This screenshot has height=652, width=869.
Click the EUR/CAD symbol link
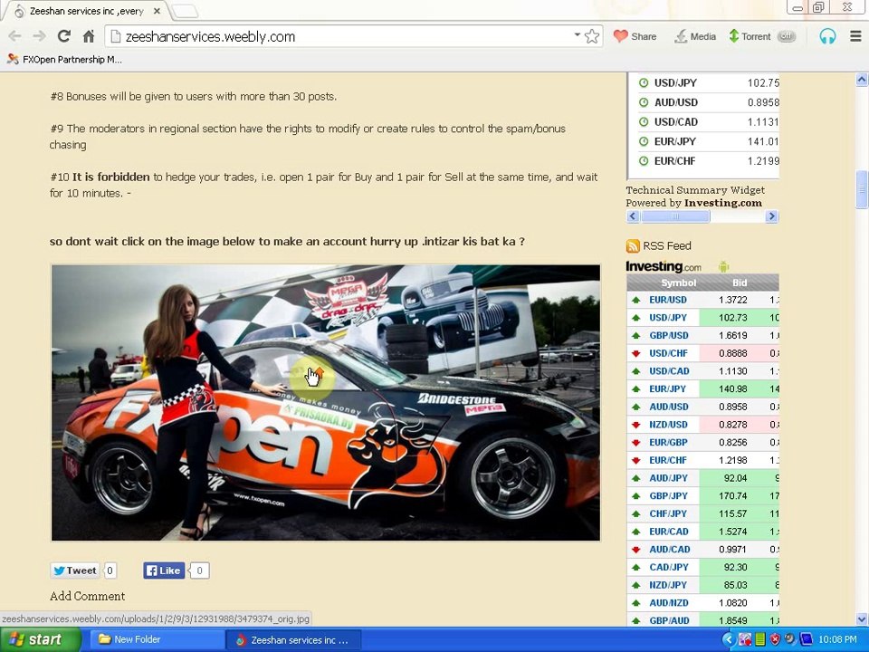(x=668, y=532)
